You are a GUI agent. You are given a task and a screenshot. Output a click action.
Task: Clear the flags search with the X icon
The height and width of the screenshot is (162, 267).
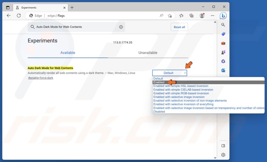[x=121, y=27]
